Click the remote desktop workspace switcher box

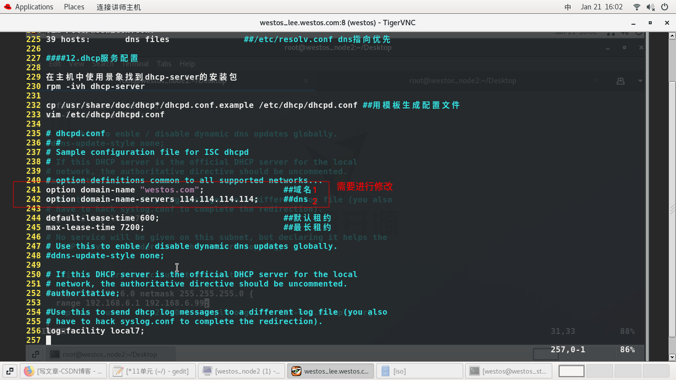[546, 354]
